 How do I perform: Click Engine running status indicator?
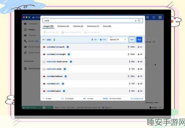(31, 108)
